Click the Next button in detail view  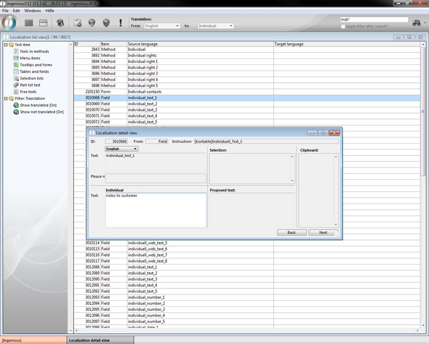pos(323,232)
